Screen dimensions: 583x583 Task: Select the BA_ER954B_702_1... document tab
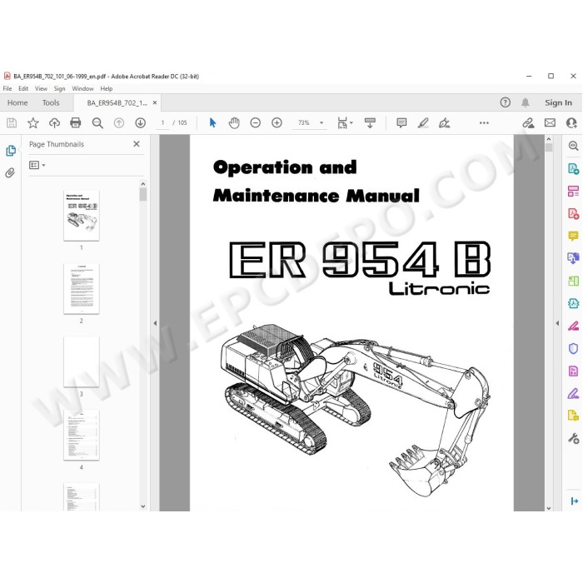(x=117, y=103)
